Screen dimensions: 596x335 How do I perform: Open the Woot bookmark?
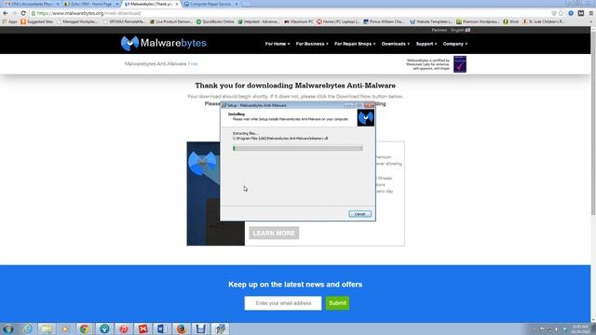point(511,21)
